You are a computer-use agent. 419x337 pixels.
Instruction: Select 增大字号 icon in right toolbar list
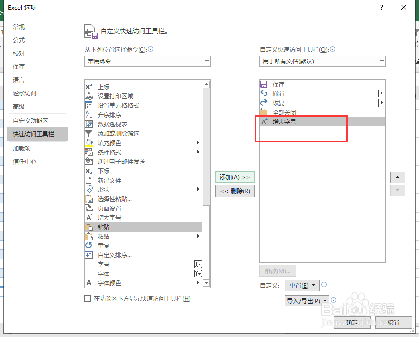click(x=264, y=122)
